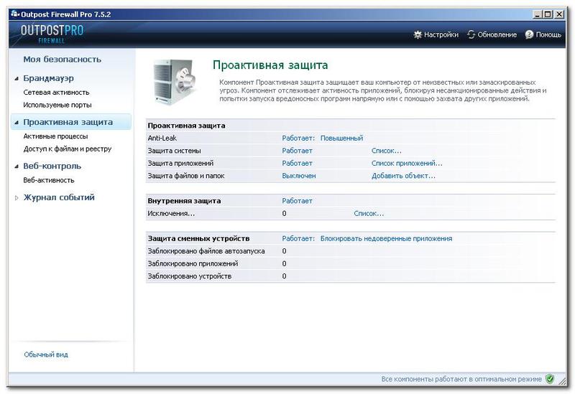Screen dimensions: 575x394
Task: Click the OUTPOSTPRO FIREWALL logo
Action: 52,34
